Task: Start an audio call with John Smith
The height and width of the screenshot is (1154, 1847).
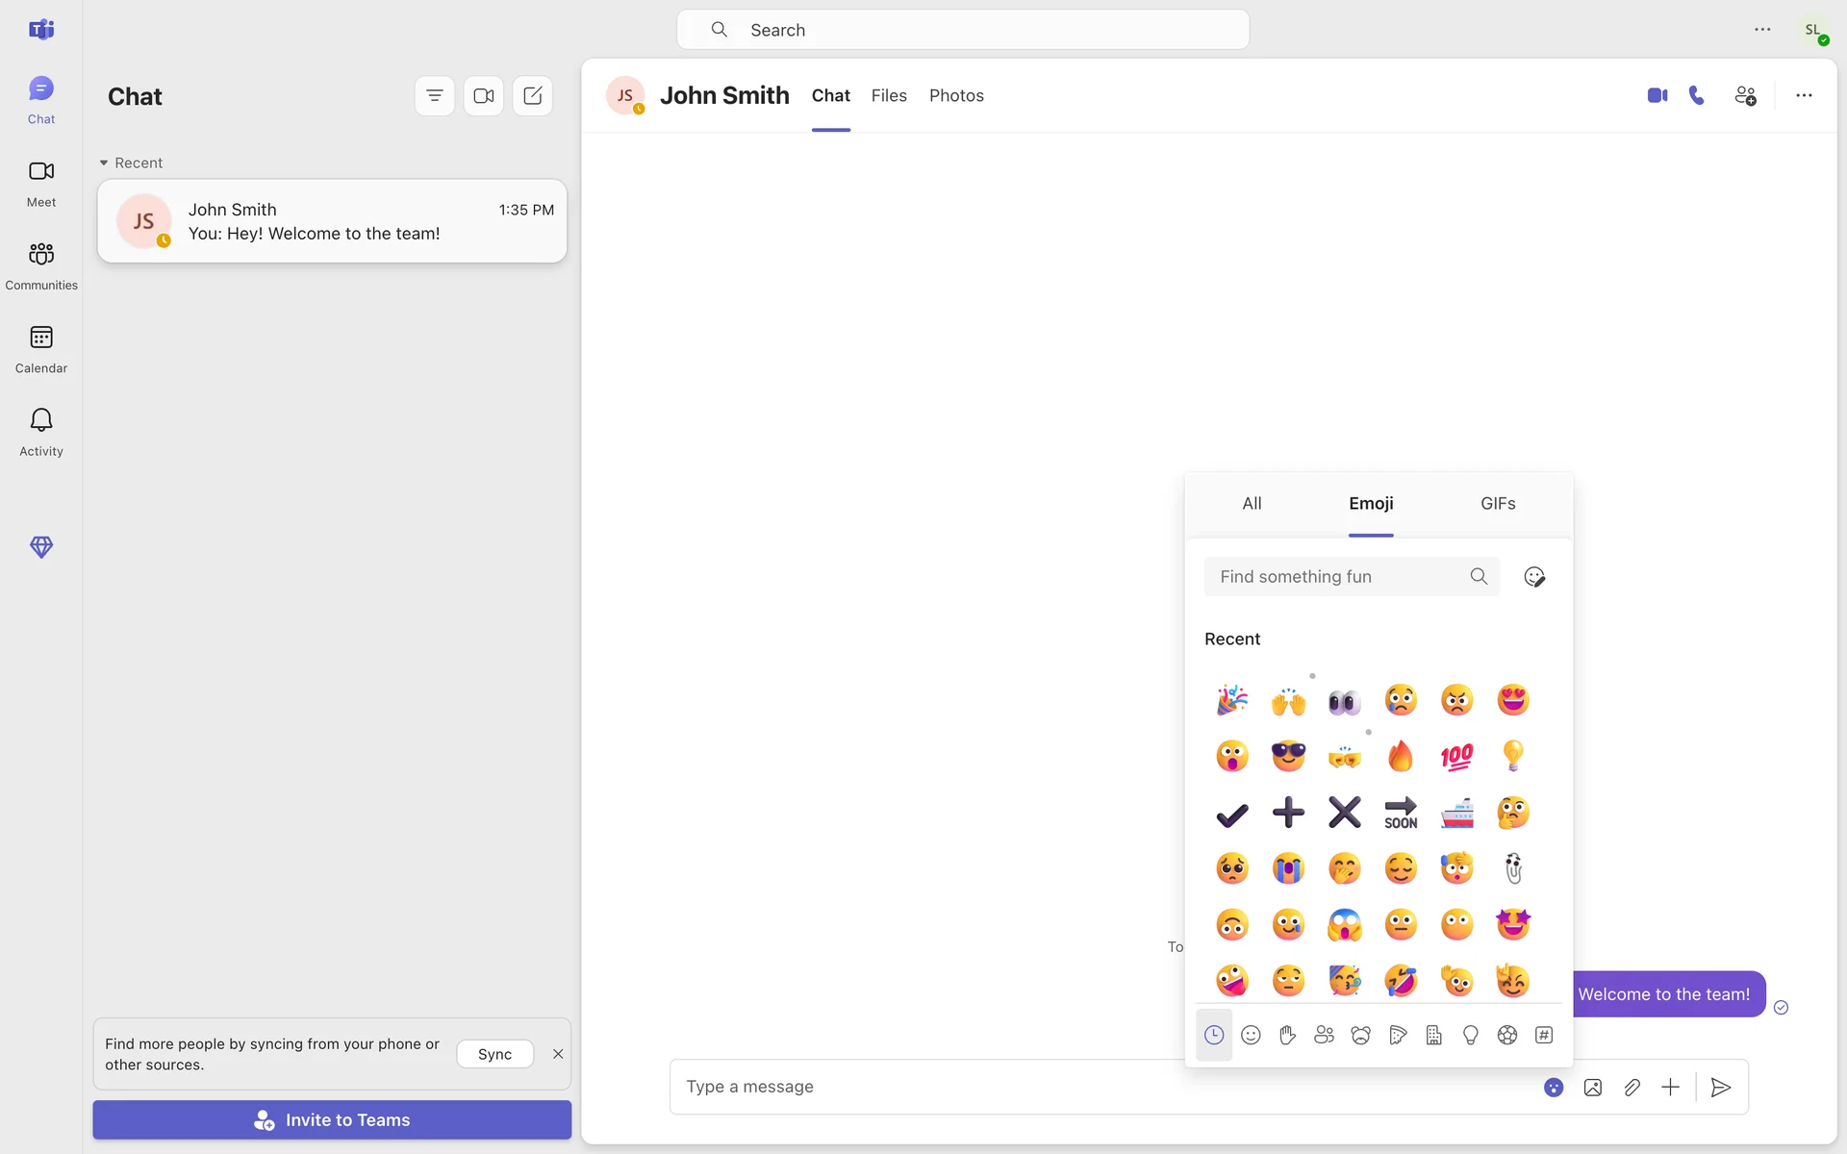Action: 1697,95
